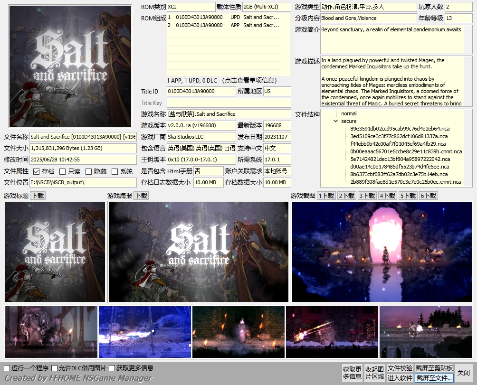Run 文件校验 file verification
Viewport: 477px width, 385px height.
[x=400, y=368]
